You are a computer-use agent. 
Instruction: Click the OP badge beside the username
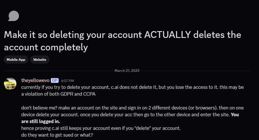tap(54, 81)
